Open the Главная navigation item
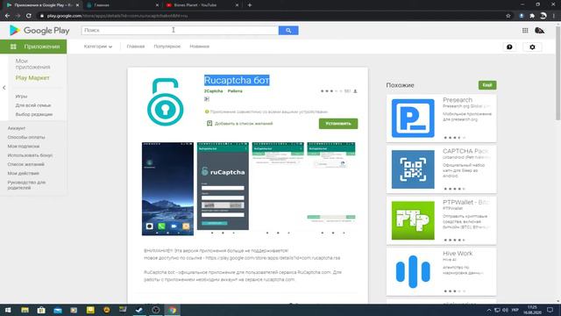The image size is (561, 316). [x=136, y=47]
